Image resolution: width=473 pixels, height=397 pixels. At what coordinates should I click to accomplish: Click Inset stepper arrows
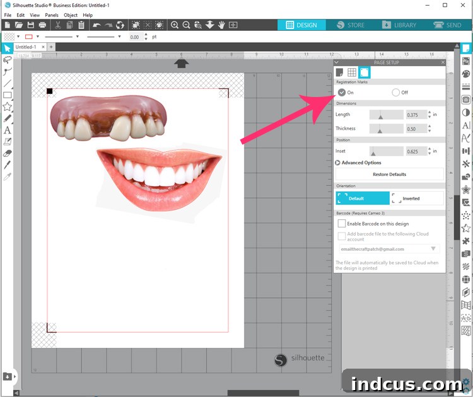click(x=429, y=151)
